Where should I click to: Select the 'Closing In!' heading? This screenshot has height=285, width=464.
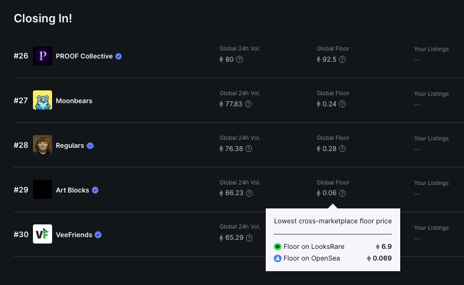coord(43,19)
